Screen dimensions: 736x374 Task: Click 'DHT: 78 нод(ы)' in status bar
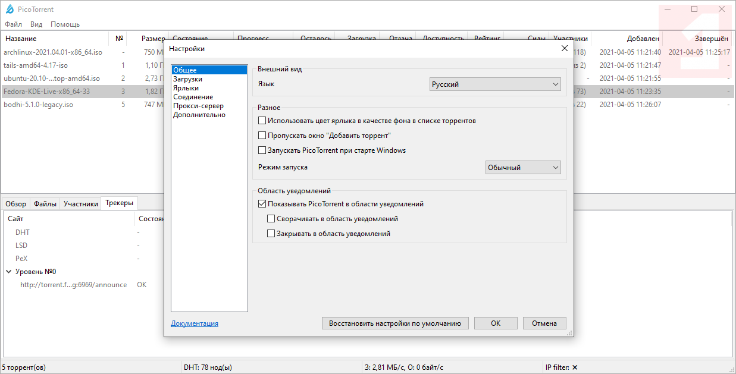pyautogui.click(x=208, y=367)
